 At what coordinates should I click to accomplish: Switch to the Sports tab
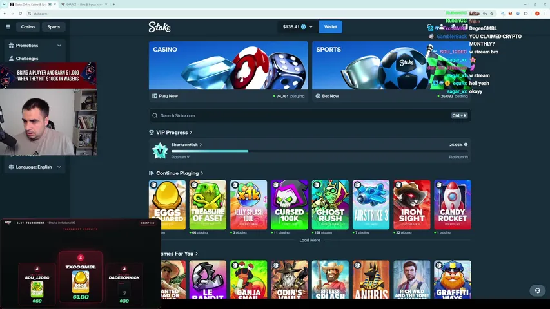pos(54,26)
